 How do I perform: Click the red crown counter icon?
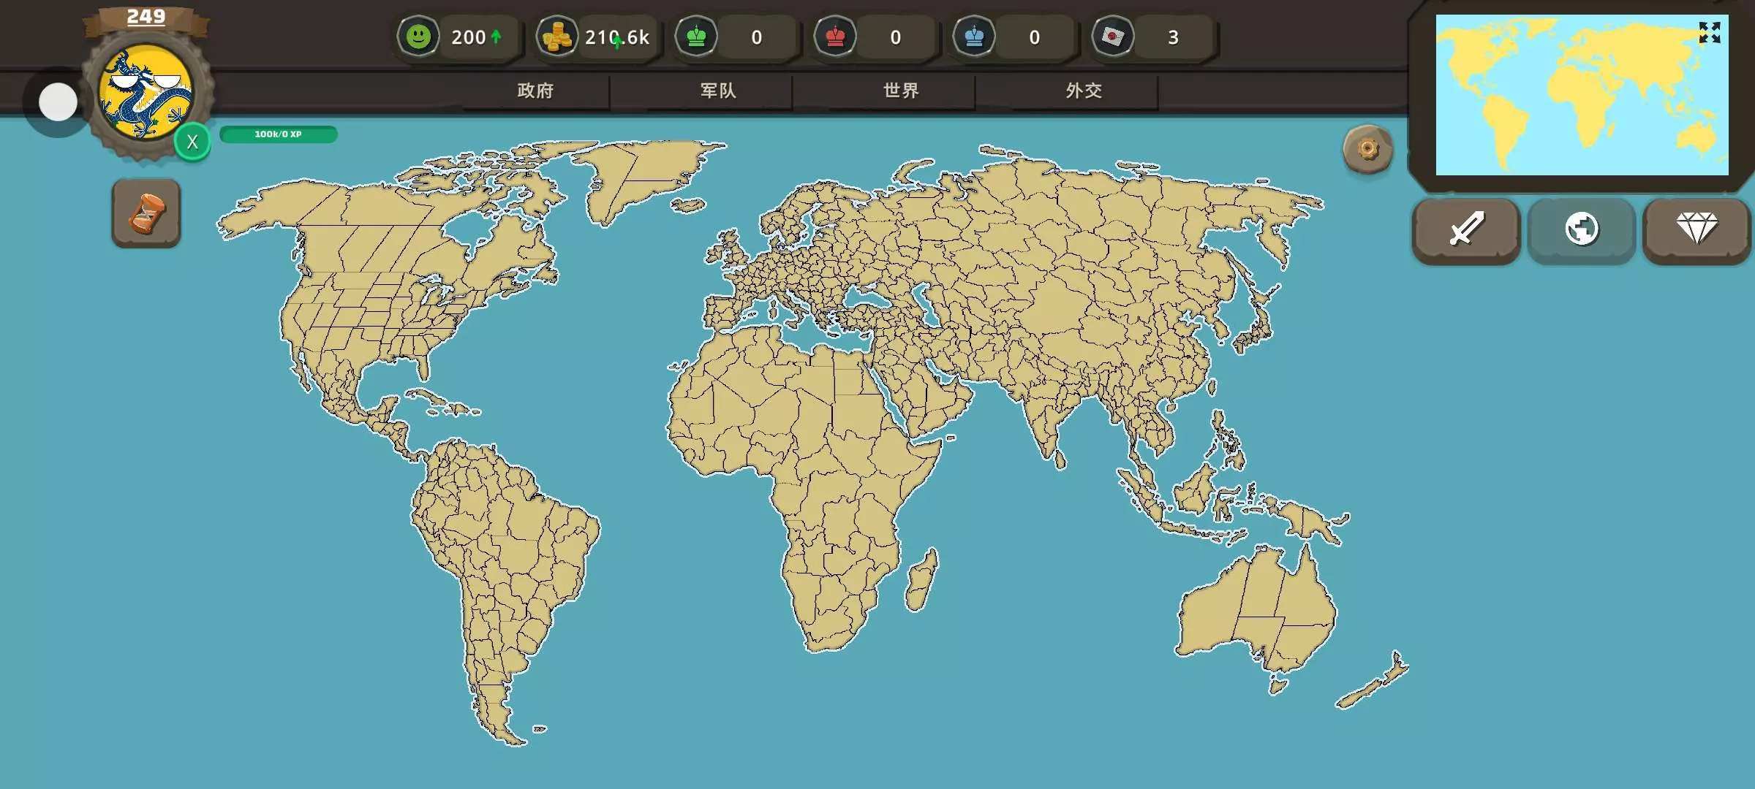tap(835, 37)
